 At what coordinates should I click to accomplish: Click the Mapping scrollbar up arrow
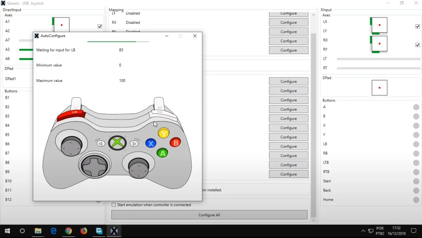pyautogui.click(x=314, y=15)
